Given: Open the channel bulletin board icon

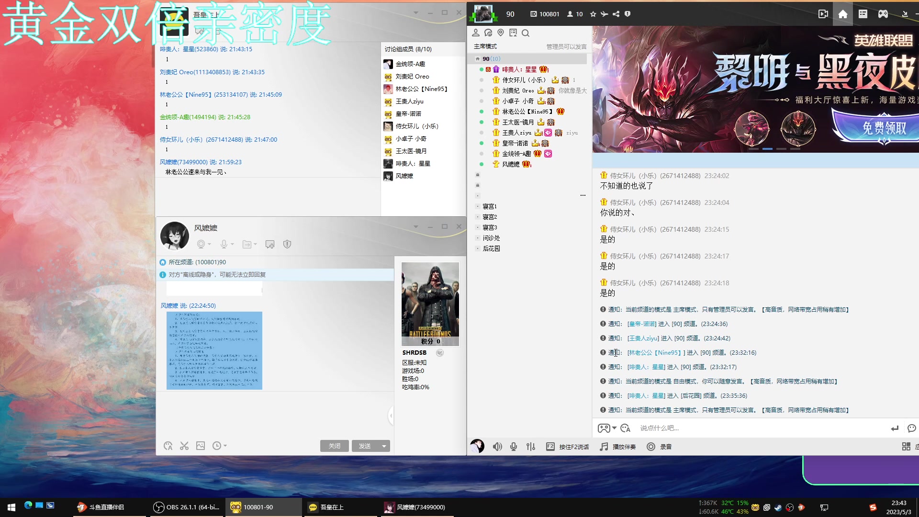Looking at the screenshot, I should 513,33.
